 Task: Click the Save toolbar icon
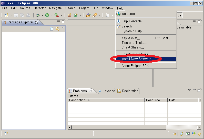click(16, 15)
